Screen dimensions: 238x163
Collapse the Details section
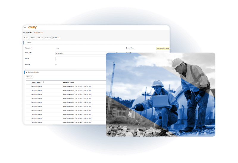[25, 43]
